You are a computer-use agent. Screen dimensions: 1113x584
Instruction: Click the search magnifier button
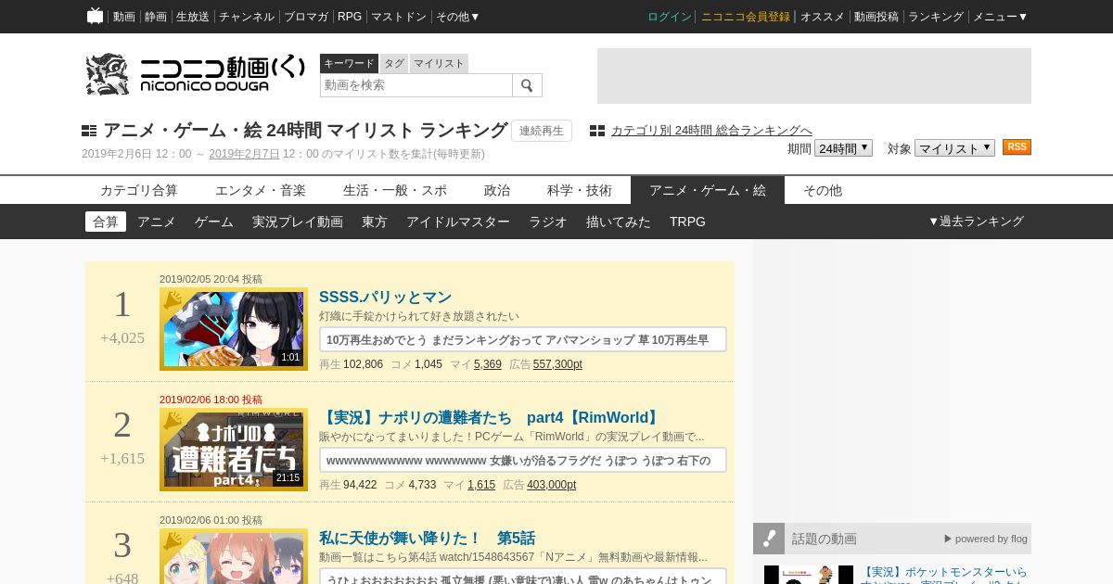click(527, 85)
